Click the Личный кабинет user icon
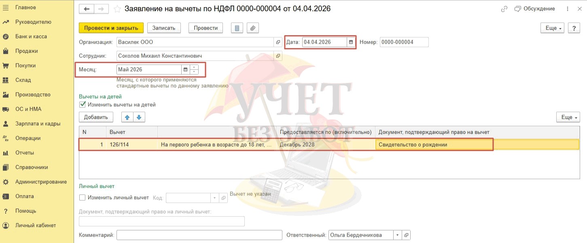 pyautogui.click(x=6, y=225)
